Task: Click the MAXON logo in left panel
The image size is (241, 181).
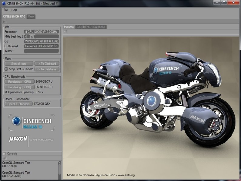Action: tap(18, 139)
